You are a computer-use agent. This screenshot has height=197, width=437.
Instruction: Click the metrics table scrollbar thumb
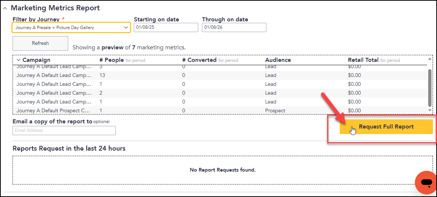click(x=430, y=88)
